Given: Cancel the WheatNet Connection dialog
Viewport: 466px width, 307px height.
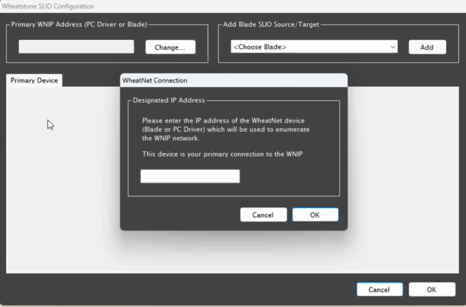Looking at the screenshot, I should 263,215.
